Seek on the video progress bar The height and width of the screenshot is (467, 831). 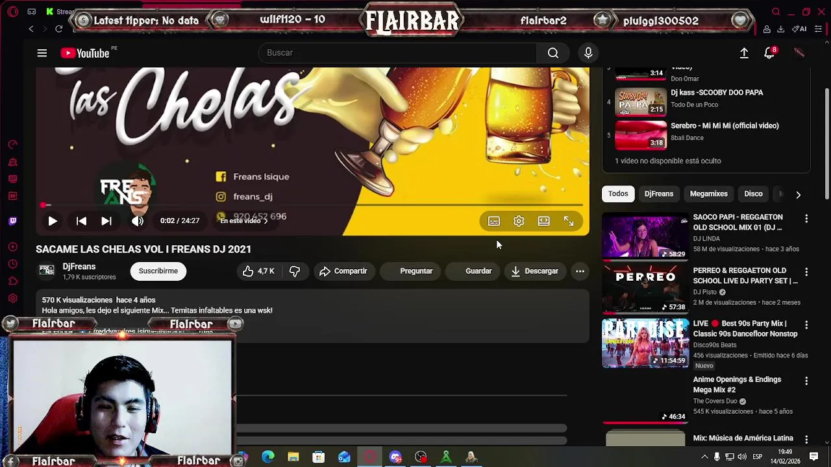pyautogui.click(x=312, y=205)
